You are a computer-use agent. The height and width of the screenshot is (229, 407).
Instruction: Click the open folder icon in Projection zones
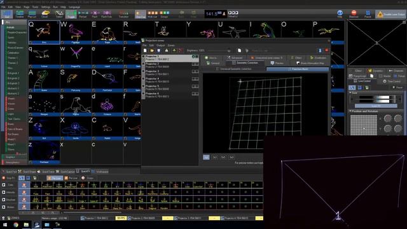click(152, 51)
